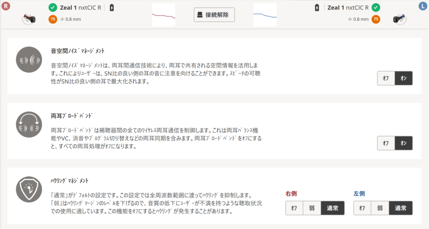Click the 音空間ノイズマネージメント feature icon

click(29, 59)
